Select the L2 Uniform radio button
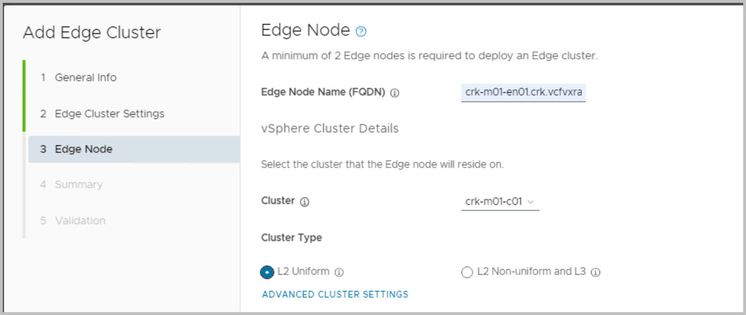This screenshot has width=746, height=315. tap(267, 272)
